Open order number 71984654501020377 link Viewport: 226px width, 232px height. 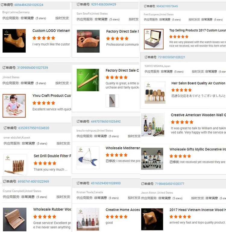pos(170,184)
